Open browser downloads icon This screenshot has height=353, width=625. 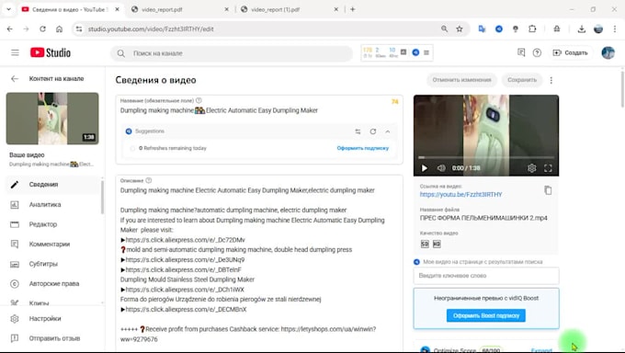pyautogui.click(x=582, y=28)
